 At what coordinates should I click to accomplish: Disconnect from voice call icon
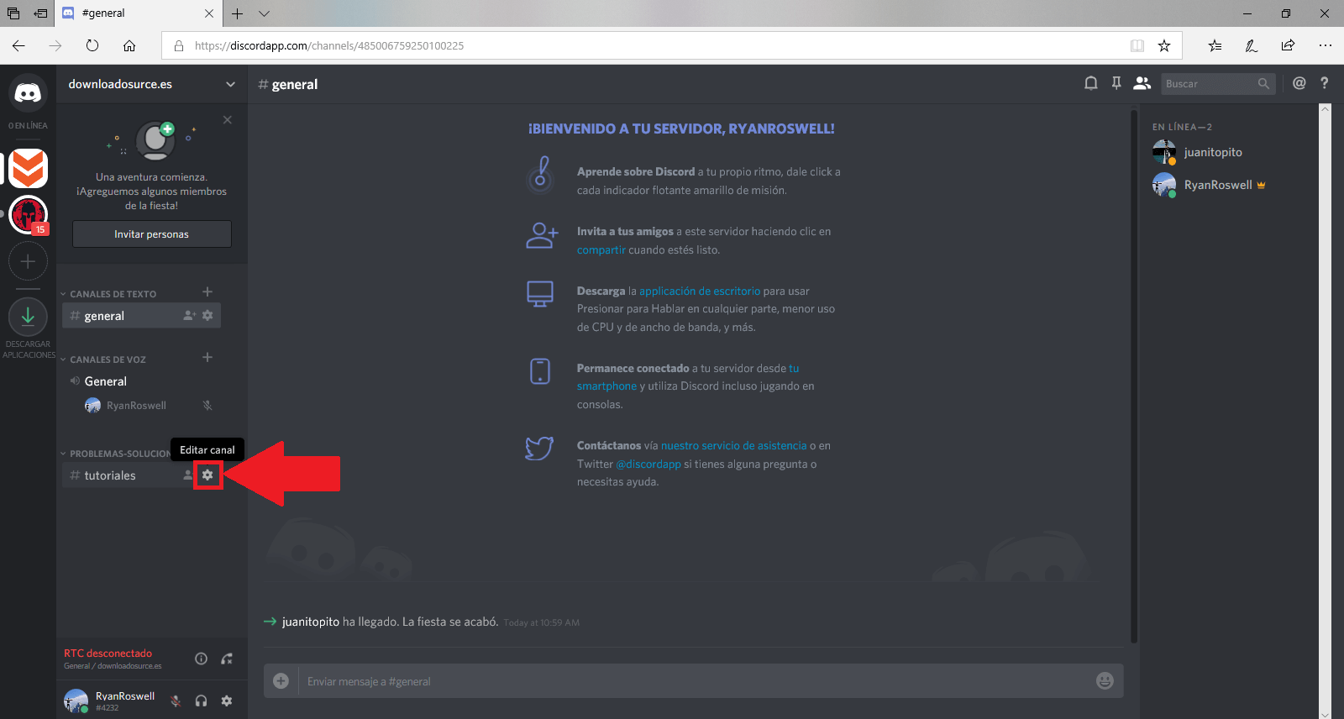coord(227,659)
